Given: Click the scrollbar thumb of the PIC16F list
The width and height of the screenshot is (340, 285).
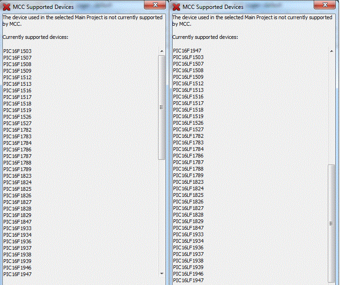Looking at the screenshot, I should tap(162, 107).
